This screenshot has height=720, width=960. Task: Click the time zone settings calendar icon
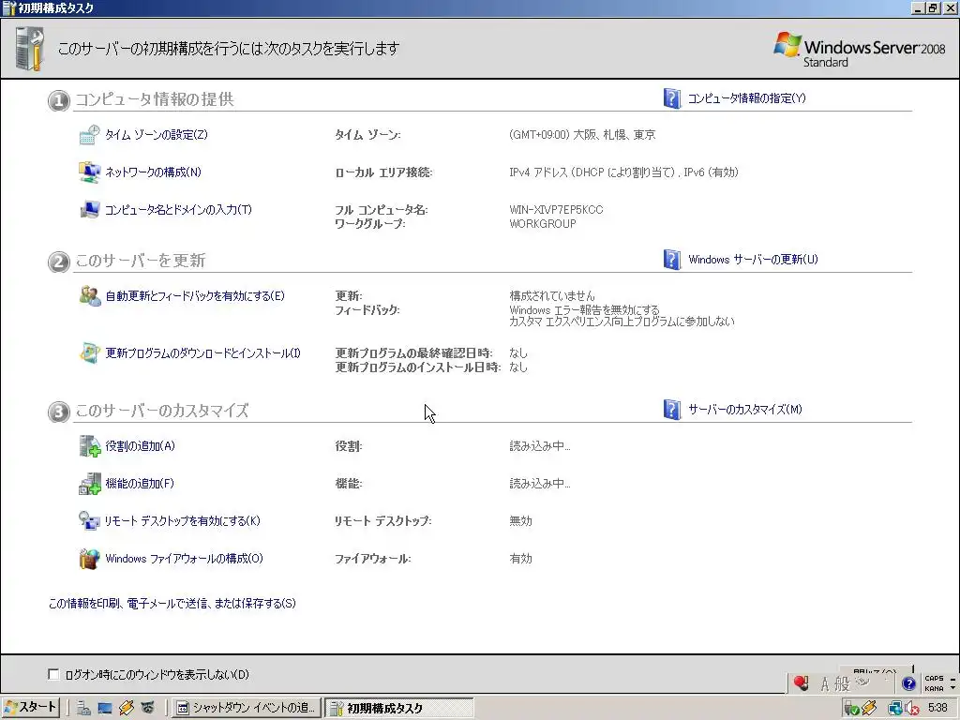click(x=89, y=135)
